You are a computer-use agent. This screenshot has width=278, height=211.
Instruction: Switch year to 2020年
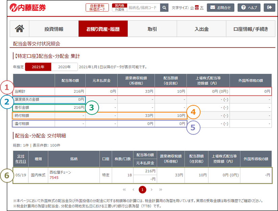[65, 67]
